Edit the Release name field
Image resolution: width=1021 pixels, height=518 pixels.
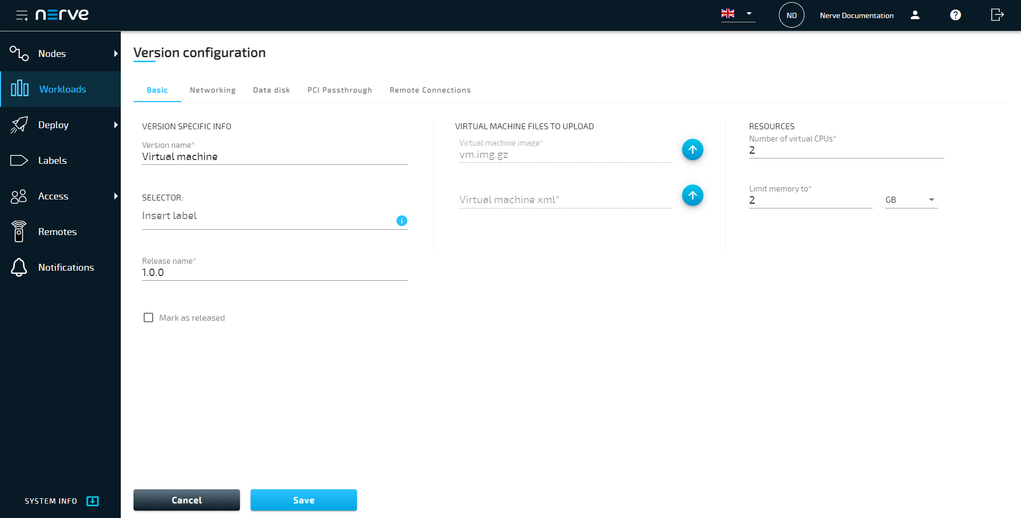coord(275,272)
